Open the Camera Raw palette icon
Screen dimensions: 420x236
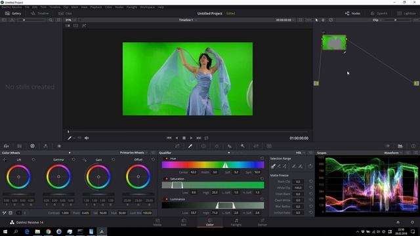(7, 146)
